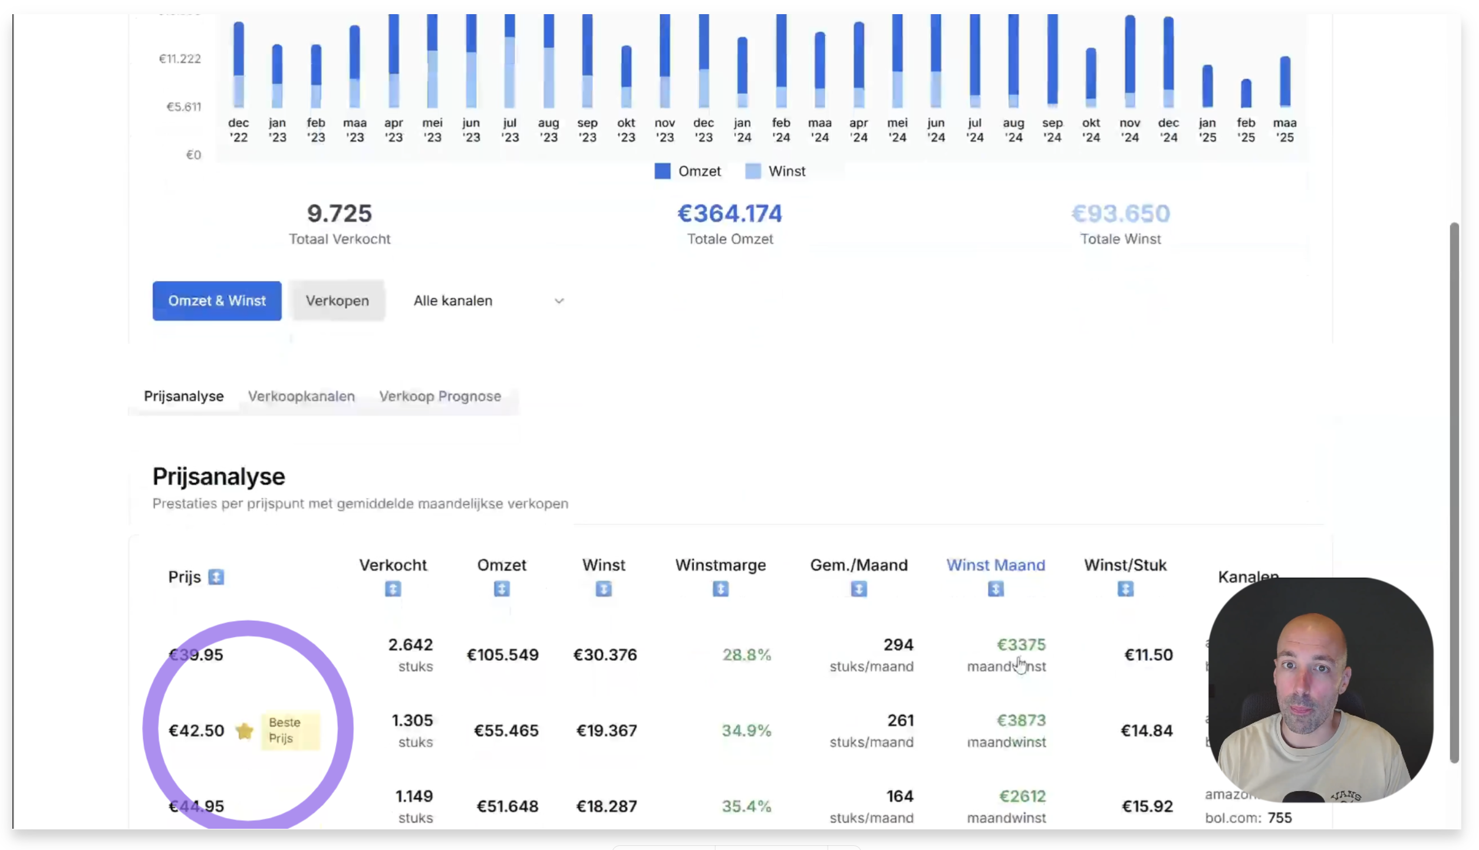Click the apr '23 chart bar
Screen dimensions: 1479x850
[x=393, y=62]
